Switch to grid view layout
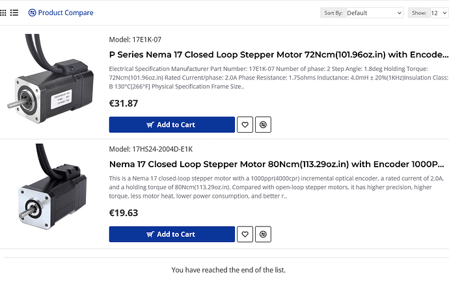The height and width of the screenshot is (281, 449). click(3, 12)
